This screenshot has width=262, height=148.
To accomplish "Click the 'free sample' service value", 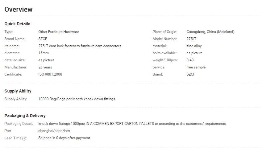I will click(196, 67).
